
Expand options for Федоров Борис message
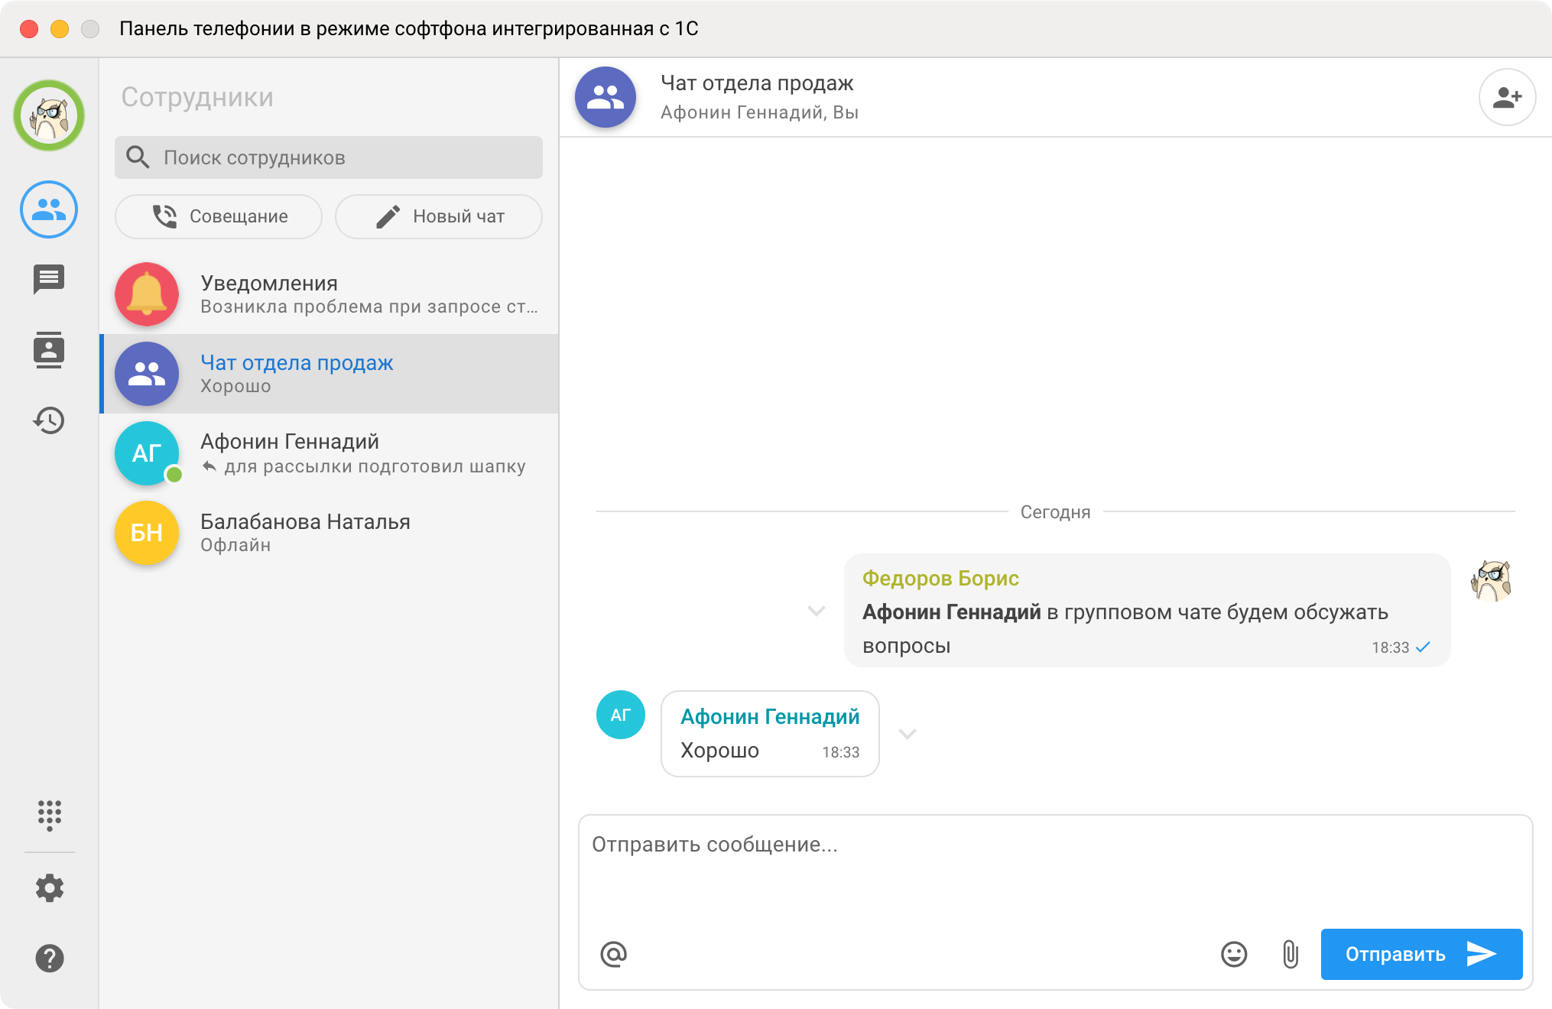pos(817,611)
